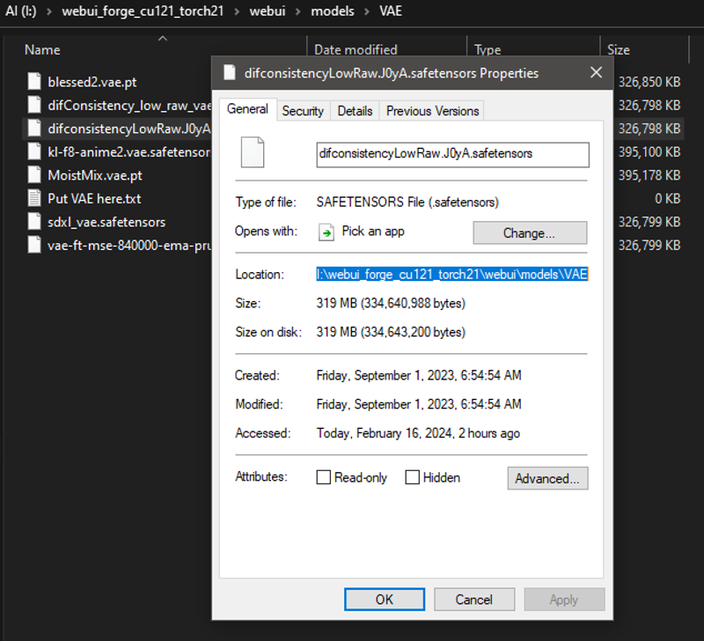
Task: Toggle the Hidden attribute checkbox
Action: point(412,477)
